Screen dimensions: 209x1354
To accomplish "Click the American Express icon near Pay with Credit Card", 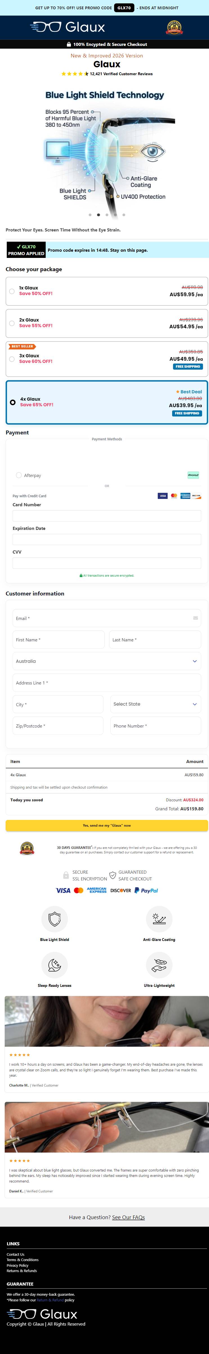I will tap(185, 496).
